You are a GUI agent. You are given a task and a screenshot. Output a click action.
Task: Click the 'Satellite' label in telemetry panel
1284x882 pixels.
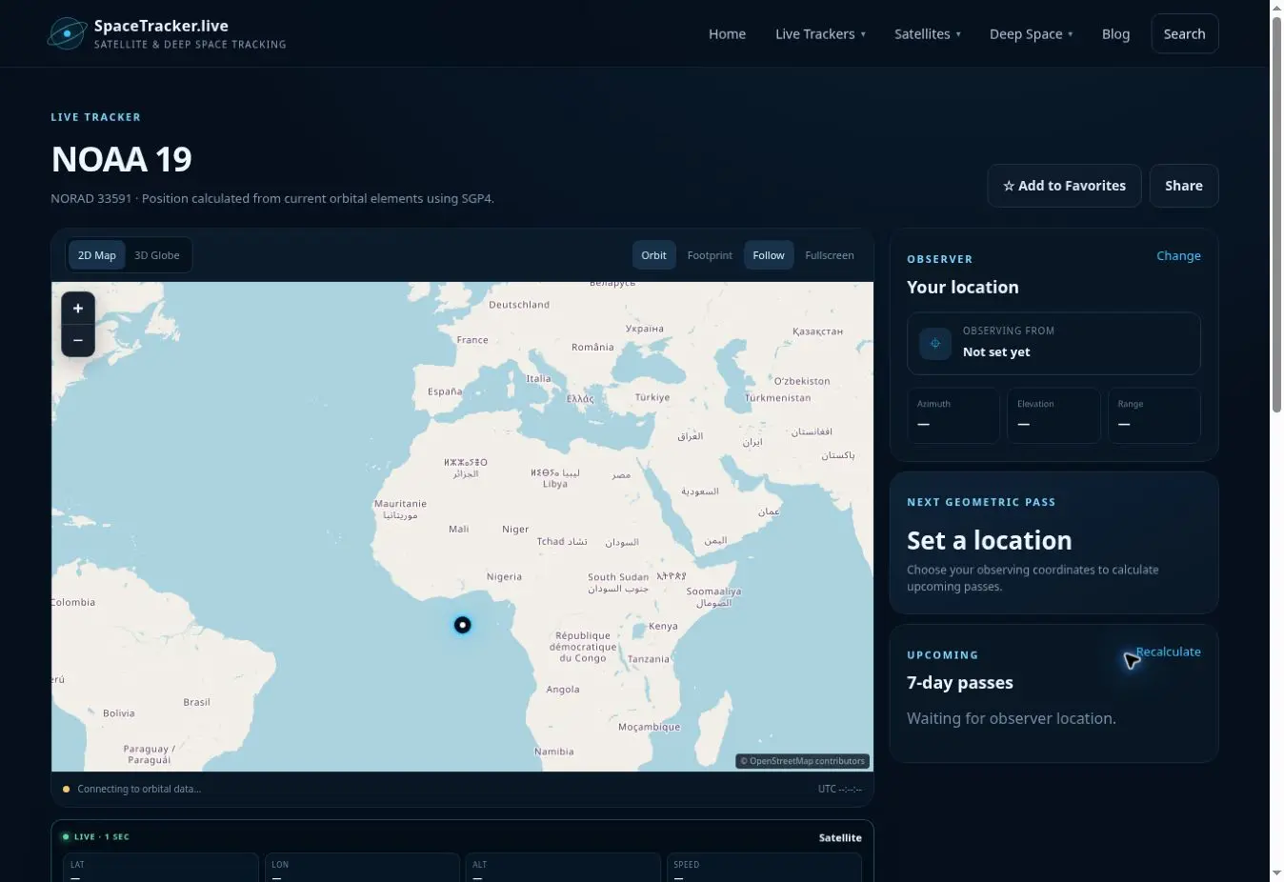pos(840,838)
